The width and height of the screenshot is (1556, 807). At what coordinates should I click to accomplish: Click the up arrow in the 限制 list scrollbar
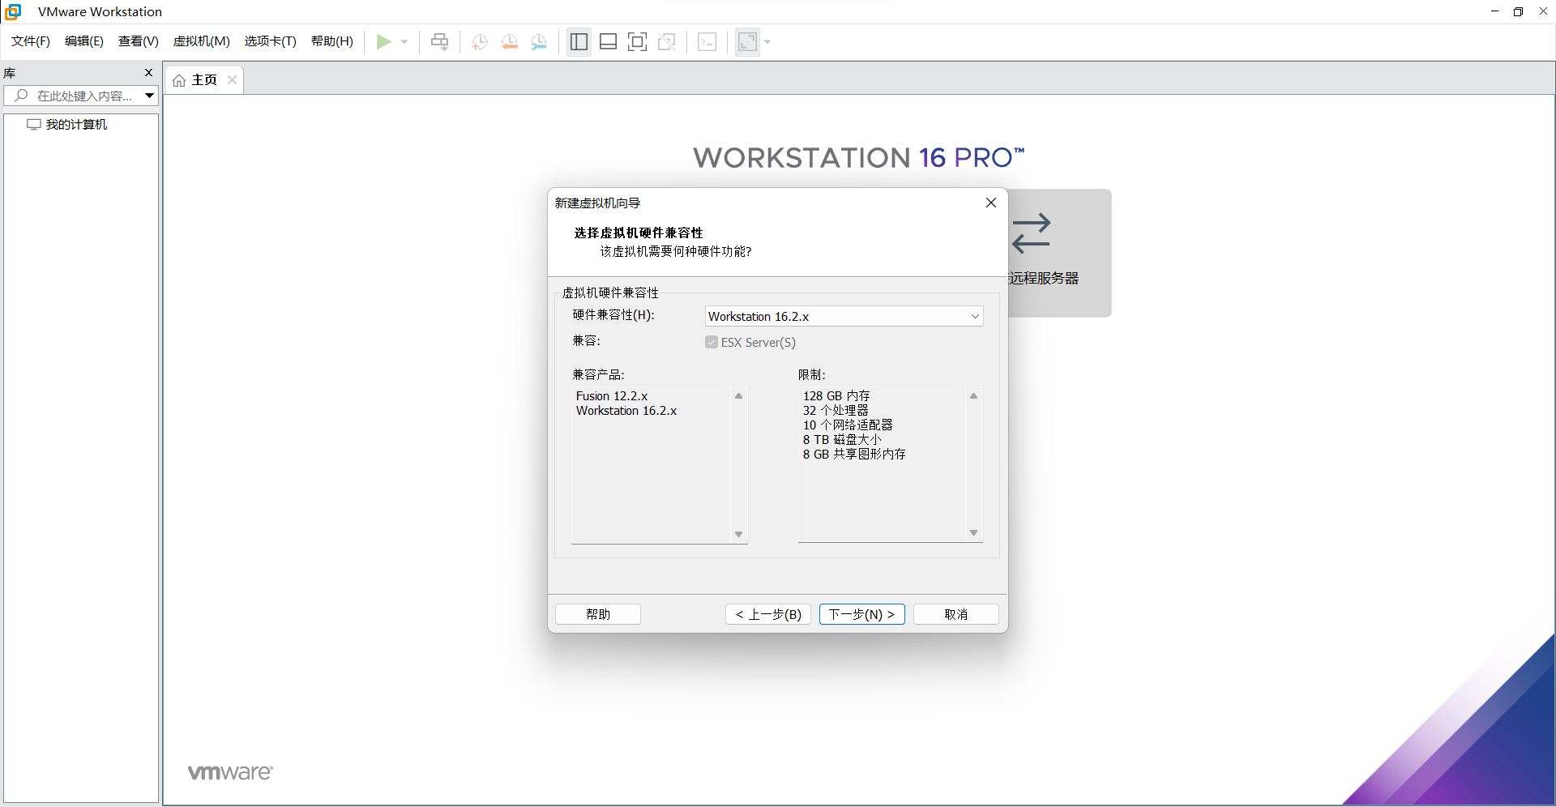click(974, 396)
